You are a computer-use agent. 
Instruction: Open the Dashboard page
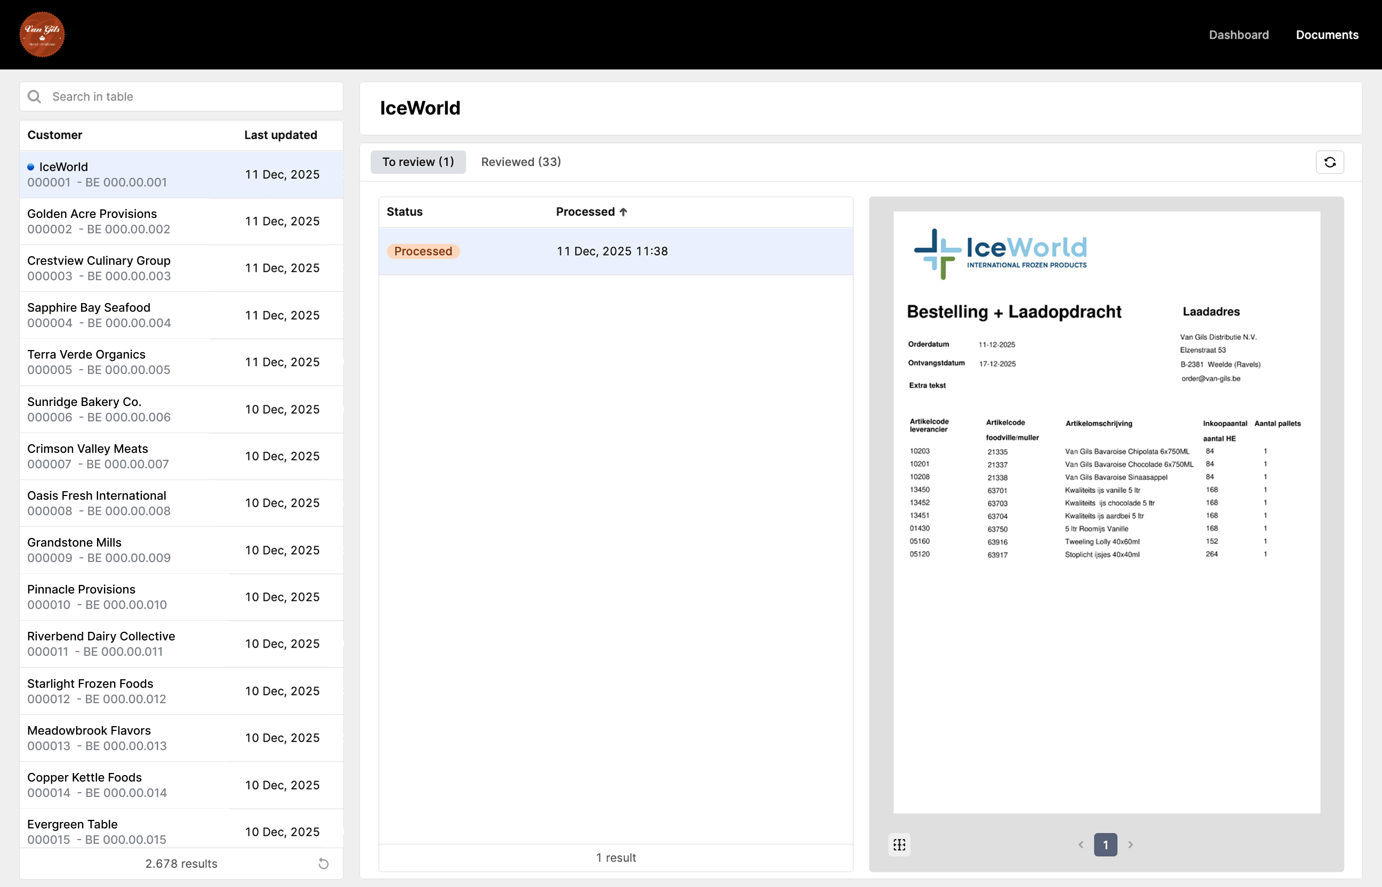pyautogui.click(x=1239, y=35)
